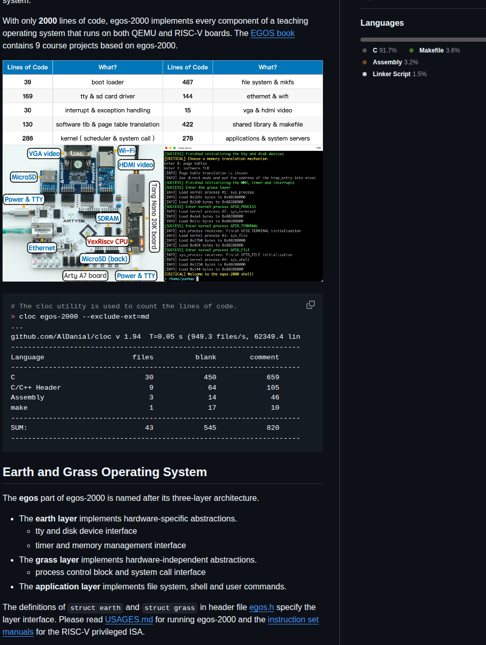
Task: Click the 'Languages' sidebar heading
Action: point(382,23)
